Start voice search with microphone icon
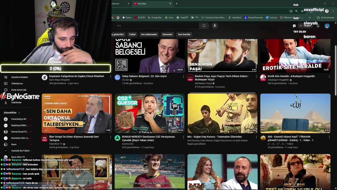The height and width of the screenshot is (190, 337). tap(215, 26)
